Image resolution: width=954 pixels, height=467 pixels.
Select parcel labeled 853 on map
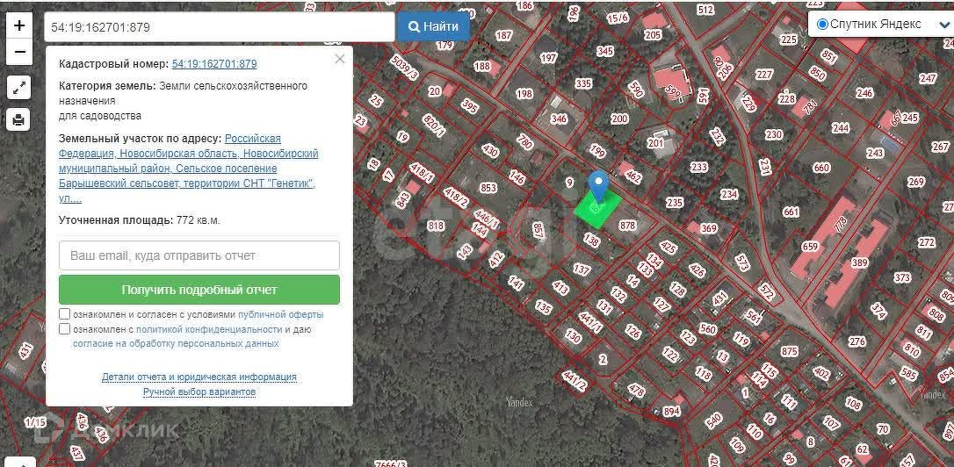click(488, 188)
